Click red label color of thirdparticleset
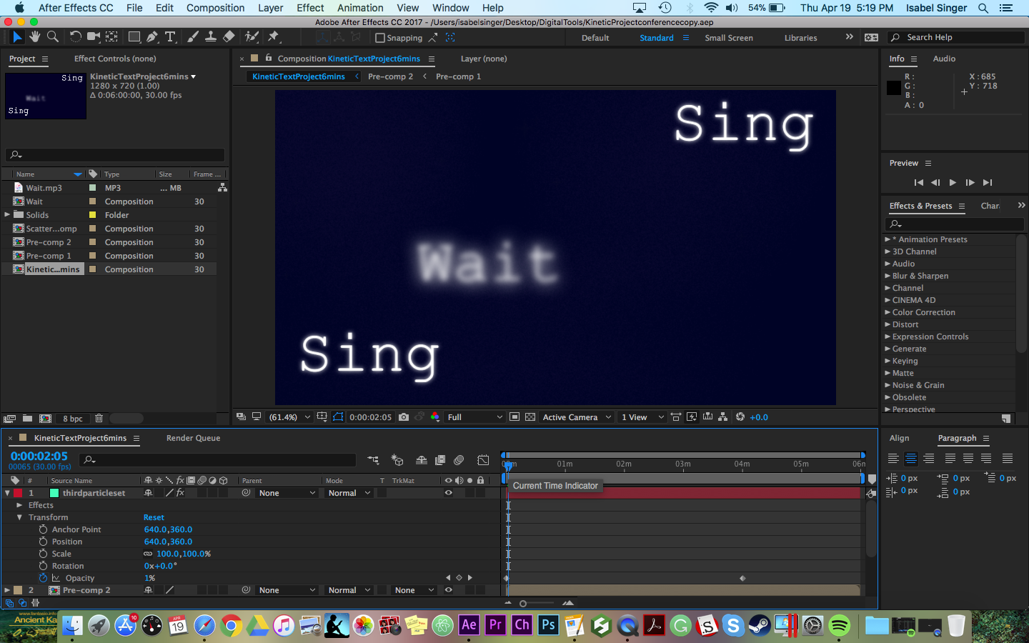Viewport: 1029px width, 643px height. point(17,493)
